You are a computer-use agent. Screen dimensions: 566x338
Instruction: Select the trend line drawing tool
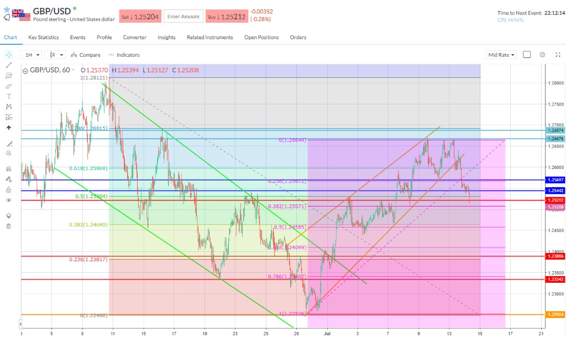point(8,65)
